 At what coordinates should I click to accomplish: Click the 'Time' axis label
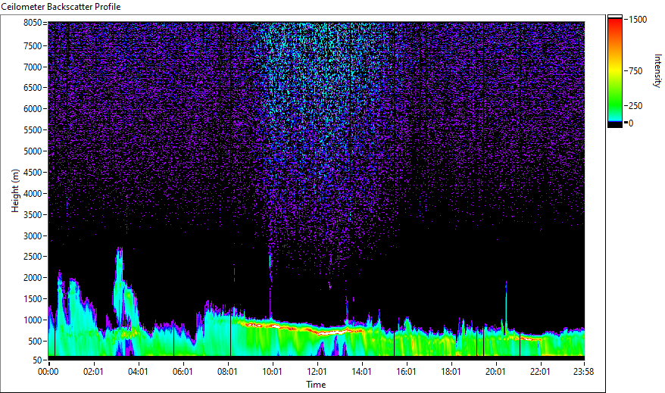(316, 385)
